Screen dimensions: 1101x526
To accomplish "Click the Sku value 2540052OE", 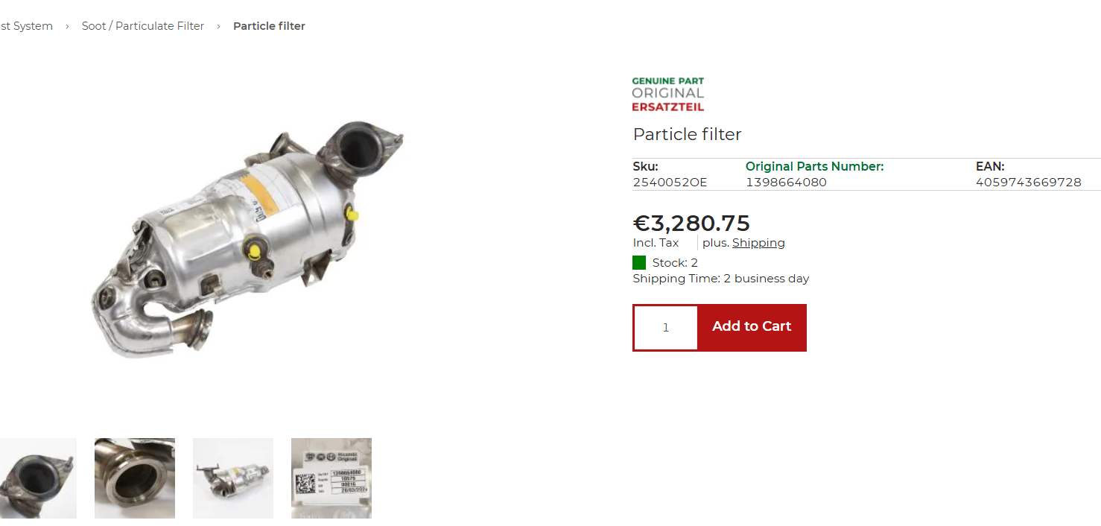I will pyautogui.click(x=670, y=183).
